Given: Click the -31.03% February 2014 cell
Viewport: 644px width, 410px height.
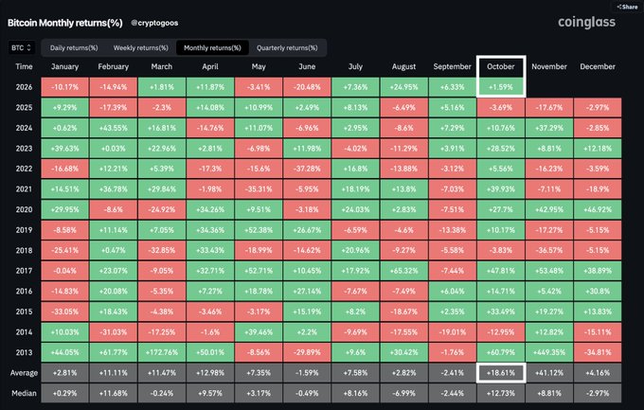Looking at the screenshot, I should coord(114,332).
